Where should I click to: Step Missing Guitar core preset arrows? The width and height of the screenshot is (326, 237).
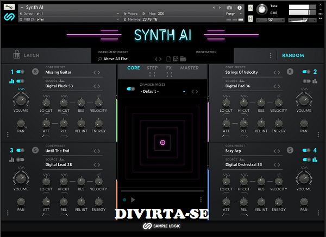tap(97, 73)
